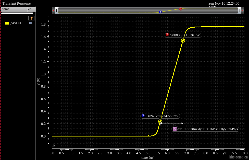The image size is (249, 160).
Task: Click the orange funnel filter icon
Action: click(31, 18)
